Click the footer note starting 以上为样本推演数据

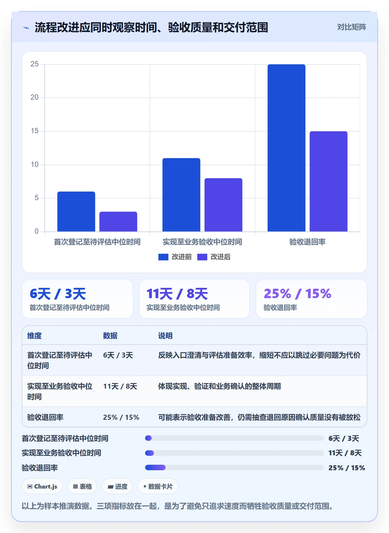click(x=178, y=506)
